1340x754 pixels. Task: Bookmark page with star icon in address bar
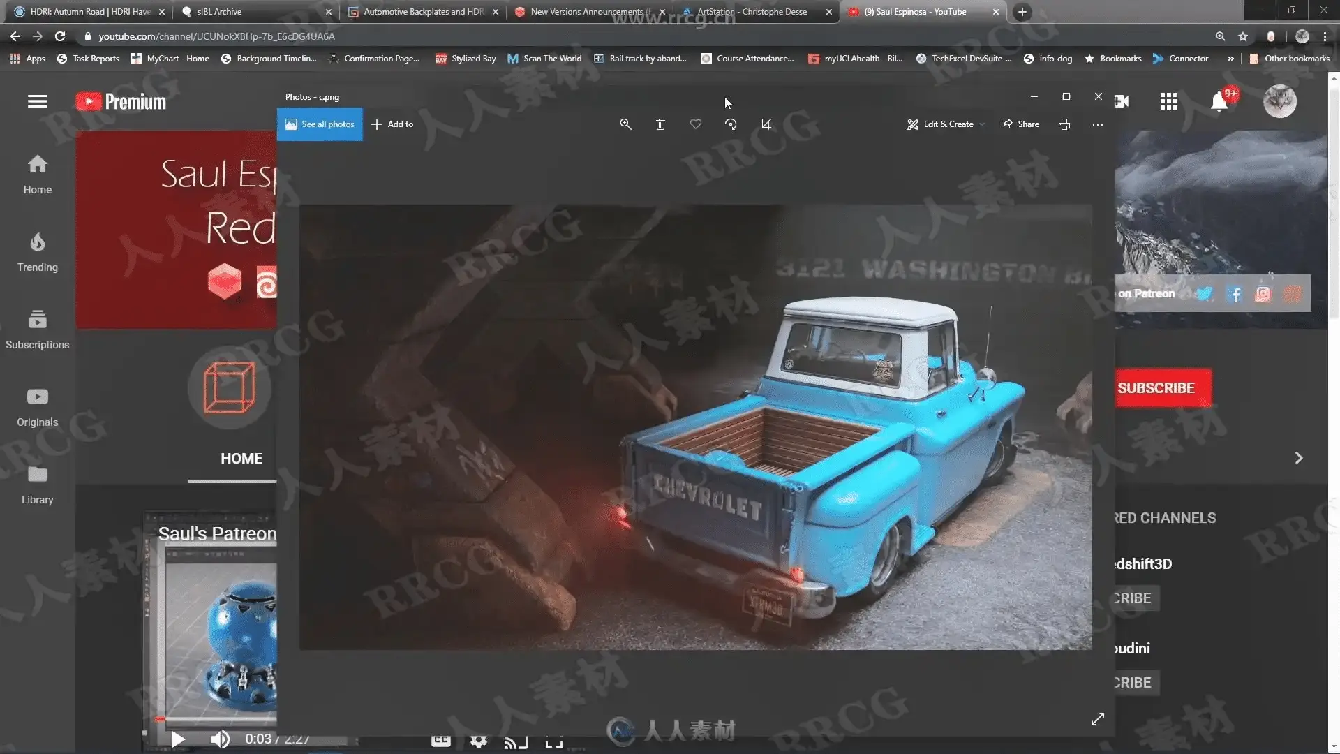1243,36
